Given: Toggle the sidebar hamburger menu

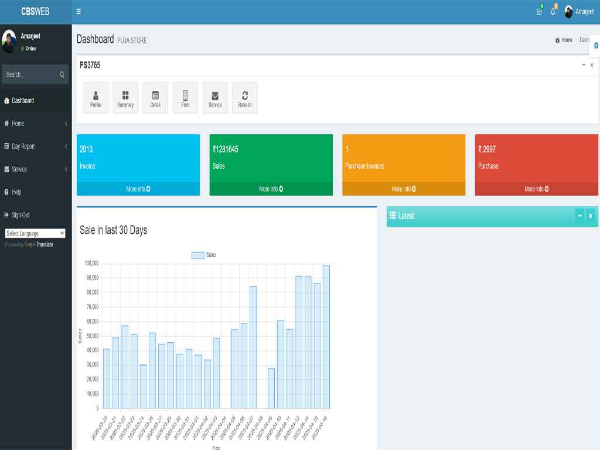Looking at the screenshot, I should pos(79,12).
